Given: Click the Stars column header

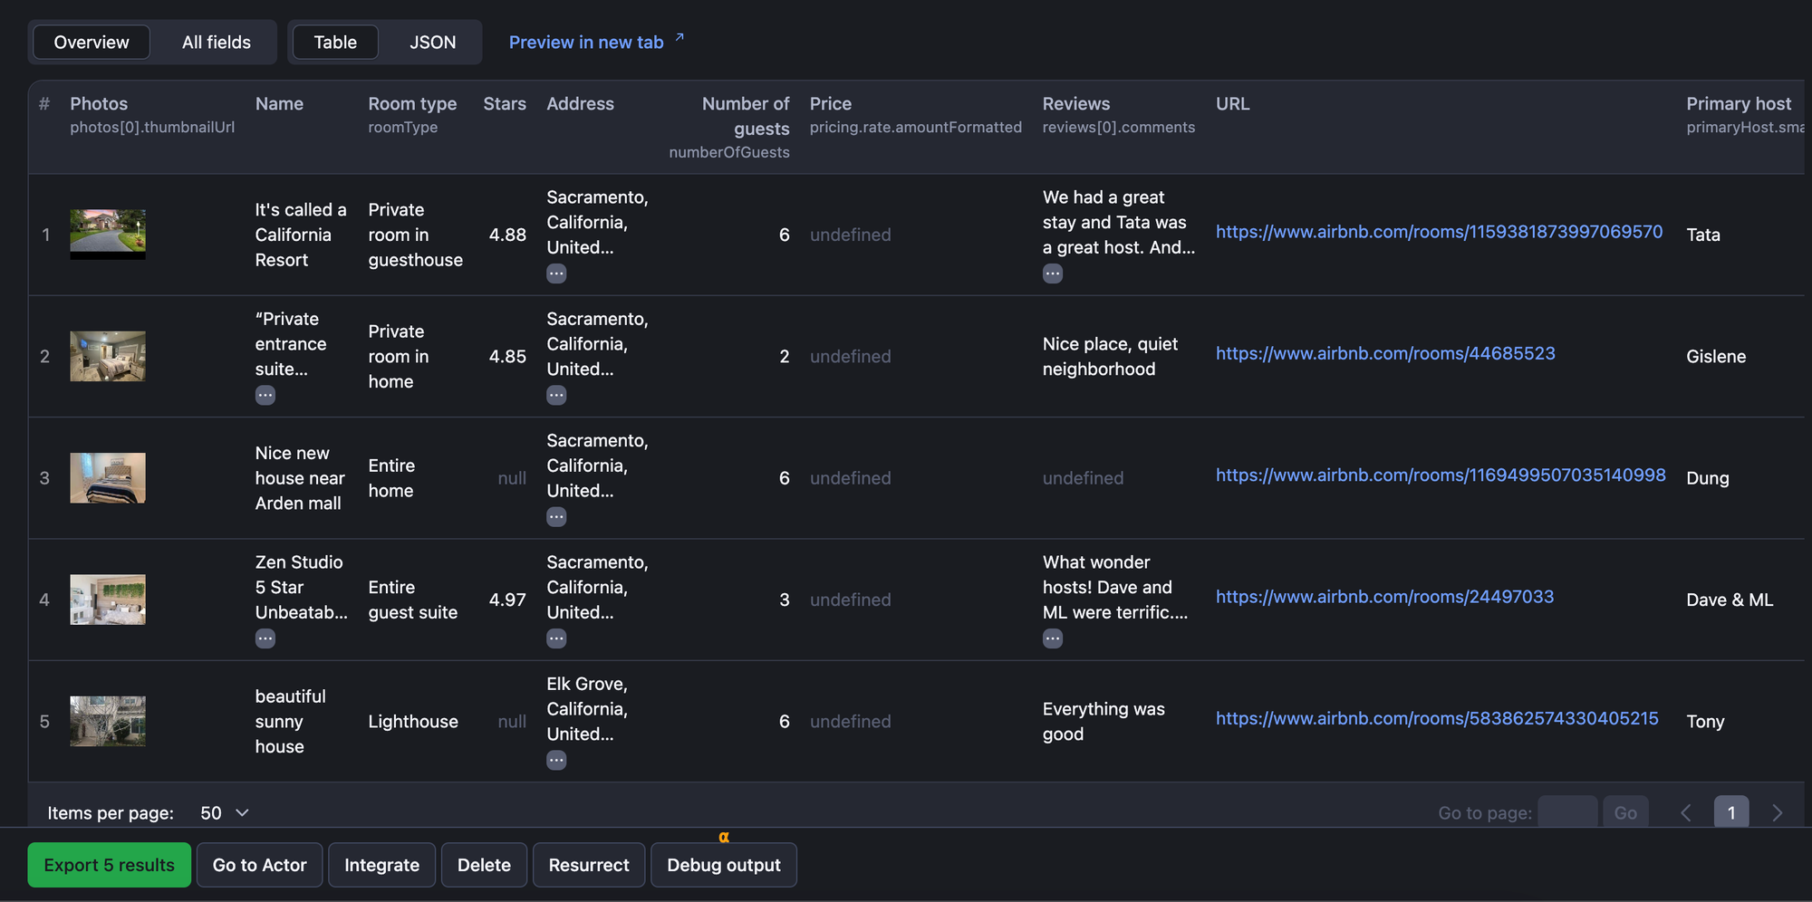Looking at the screenshot, I should click(505, 104).
